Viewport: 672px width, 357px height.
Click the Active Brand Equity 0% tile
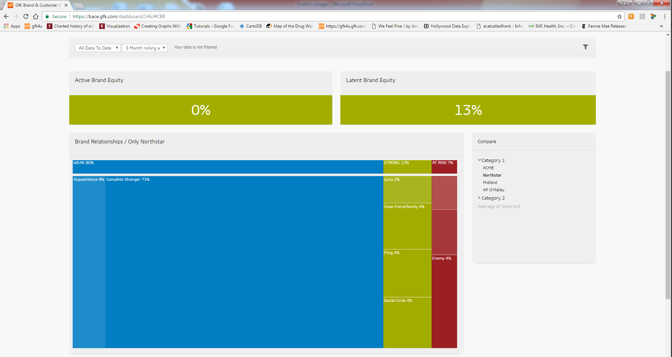201,110
